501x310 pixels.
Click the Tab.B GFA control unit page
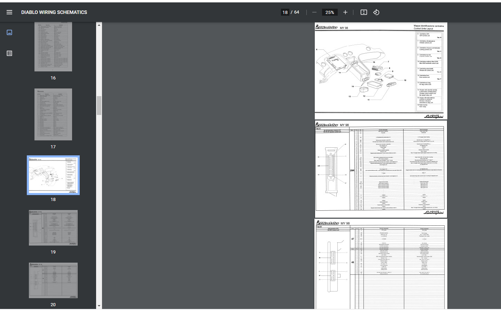point(381,264)
